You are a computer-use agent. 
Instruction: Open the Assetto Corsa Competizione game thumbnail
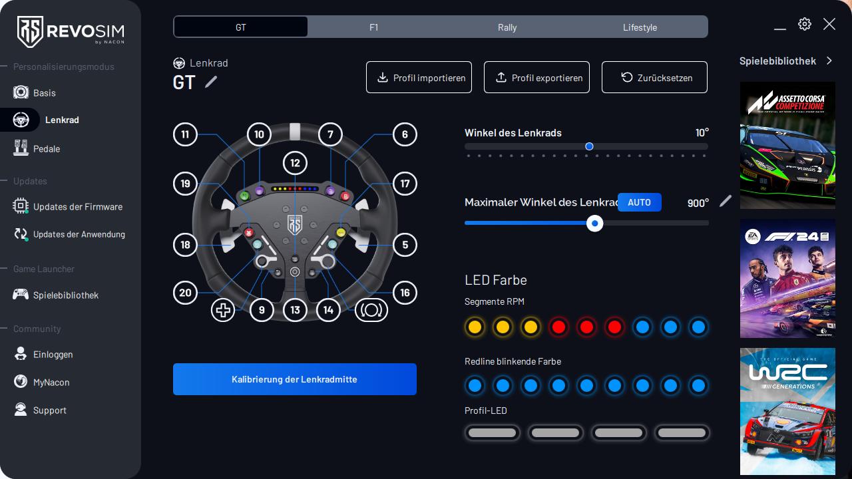[x=787, y=146]
